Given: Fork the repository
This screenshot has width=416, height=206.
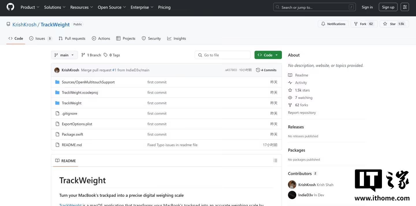Looking at the screenshot, I should point(364,24).
